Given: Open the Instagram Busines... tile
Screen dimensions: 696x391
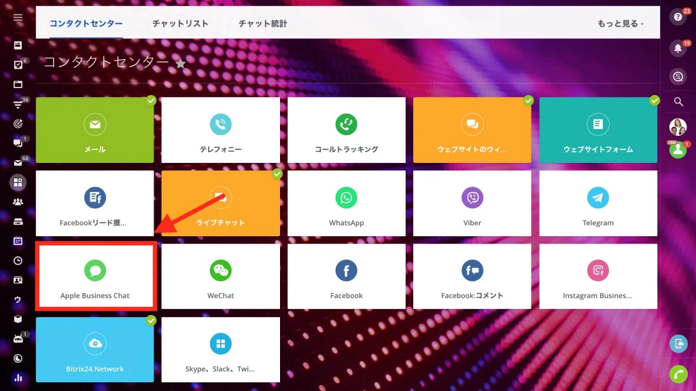Looking at the screenshot, I should [x=598, y=276].
